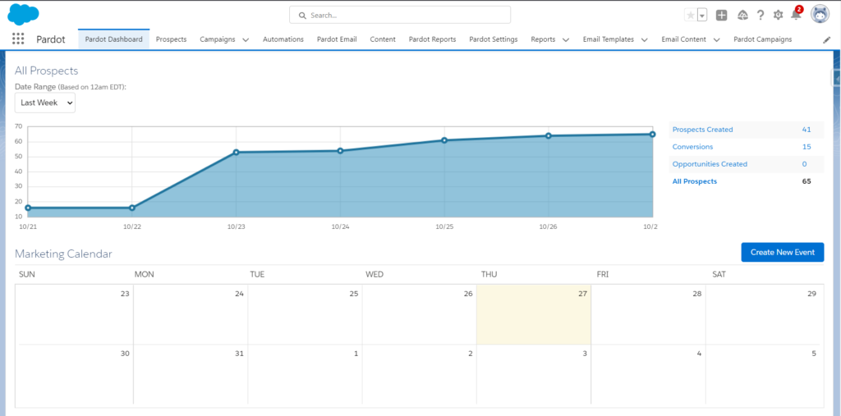Click the Marketing Calendar heading
Screen dimensions: 841x416
pyautogui.click(x=63, y=254)
